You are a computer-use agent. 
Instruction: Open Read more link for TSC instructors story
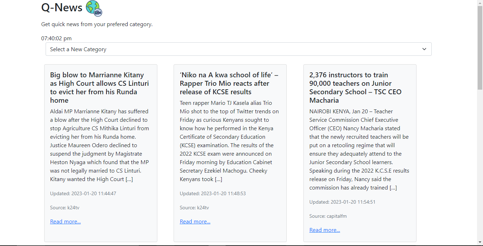tap(325, 230)
